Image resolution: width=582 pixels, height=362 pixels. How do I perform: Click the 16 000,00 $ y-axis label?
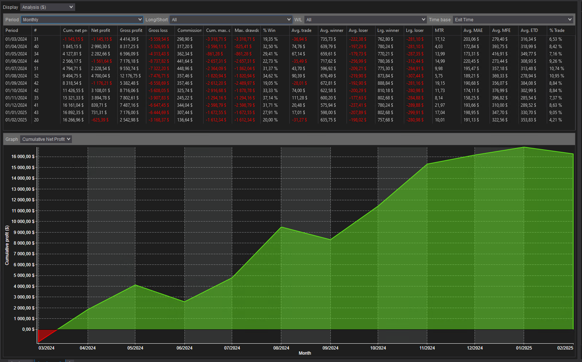23,157
